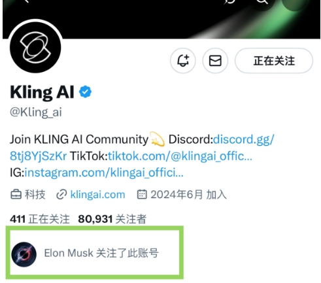The width and height of the screenshot is (321, 283).
Task: View the 80,931 关注者 followers list
Action: tap(112, 219)
